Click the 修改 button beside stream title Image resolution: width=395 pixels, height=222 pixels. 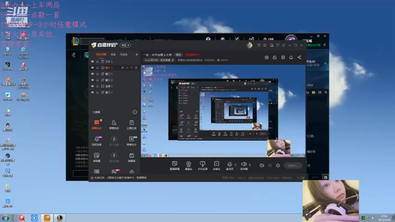[x=178, y=55]
